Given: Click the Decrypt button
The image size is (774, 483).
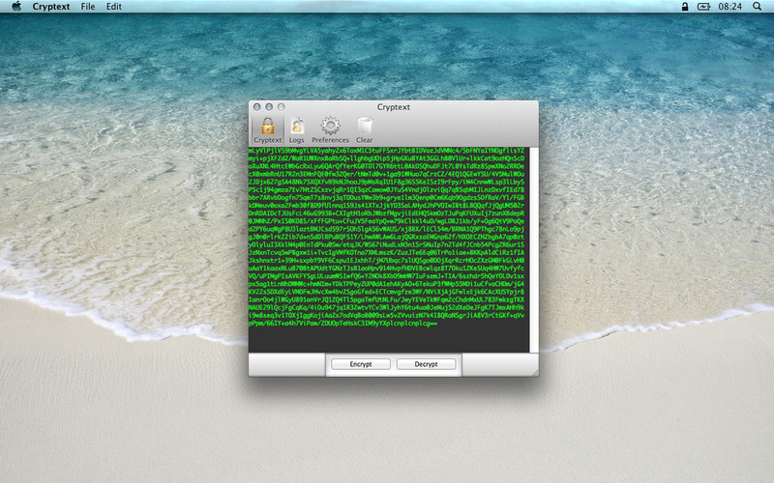Looking at the screenshot, I should coord(426,364).
